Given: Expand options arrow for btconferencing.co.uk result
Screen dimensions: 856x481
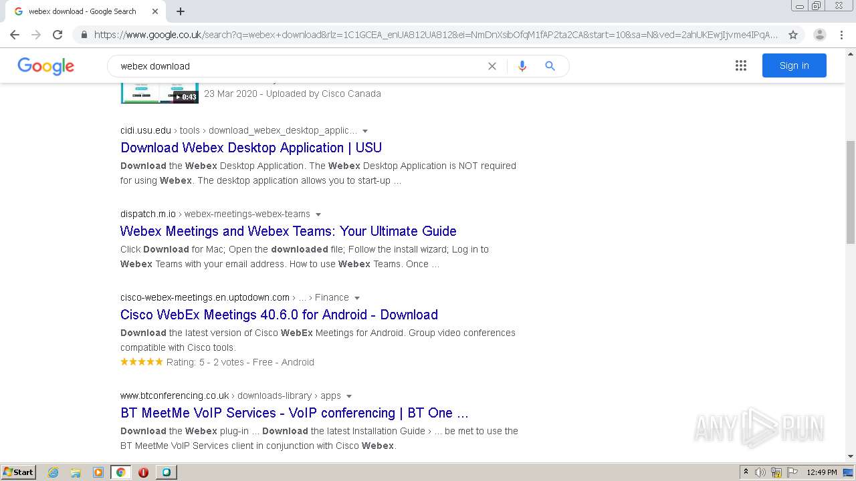Looking at the screenshot, I should point(349,396).
